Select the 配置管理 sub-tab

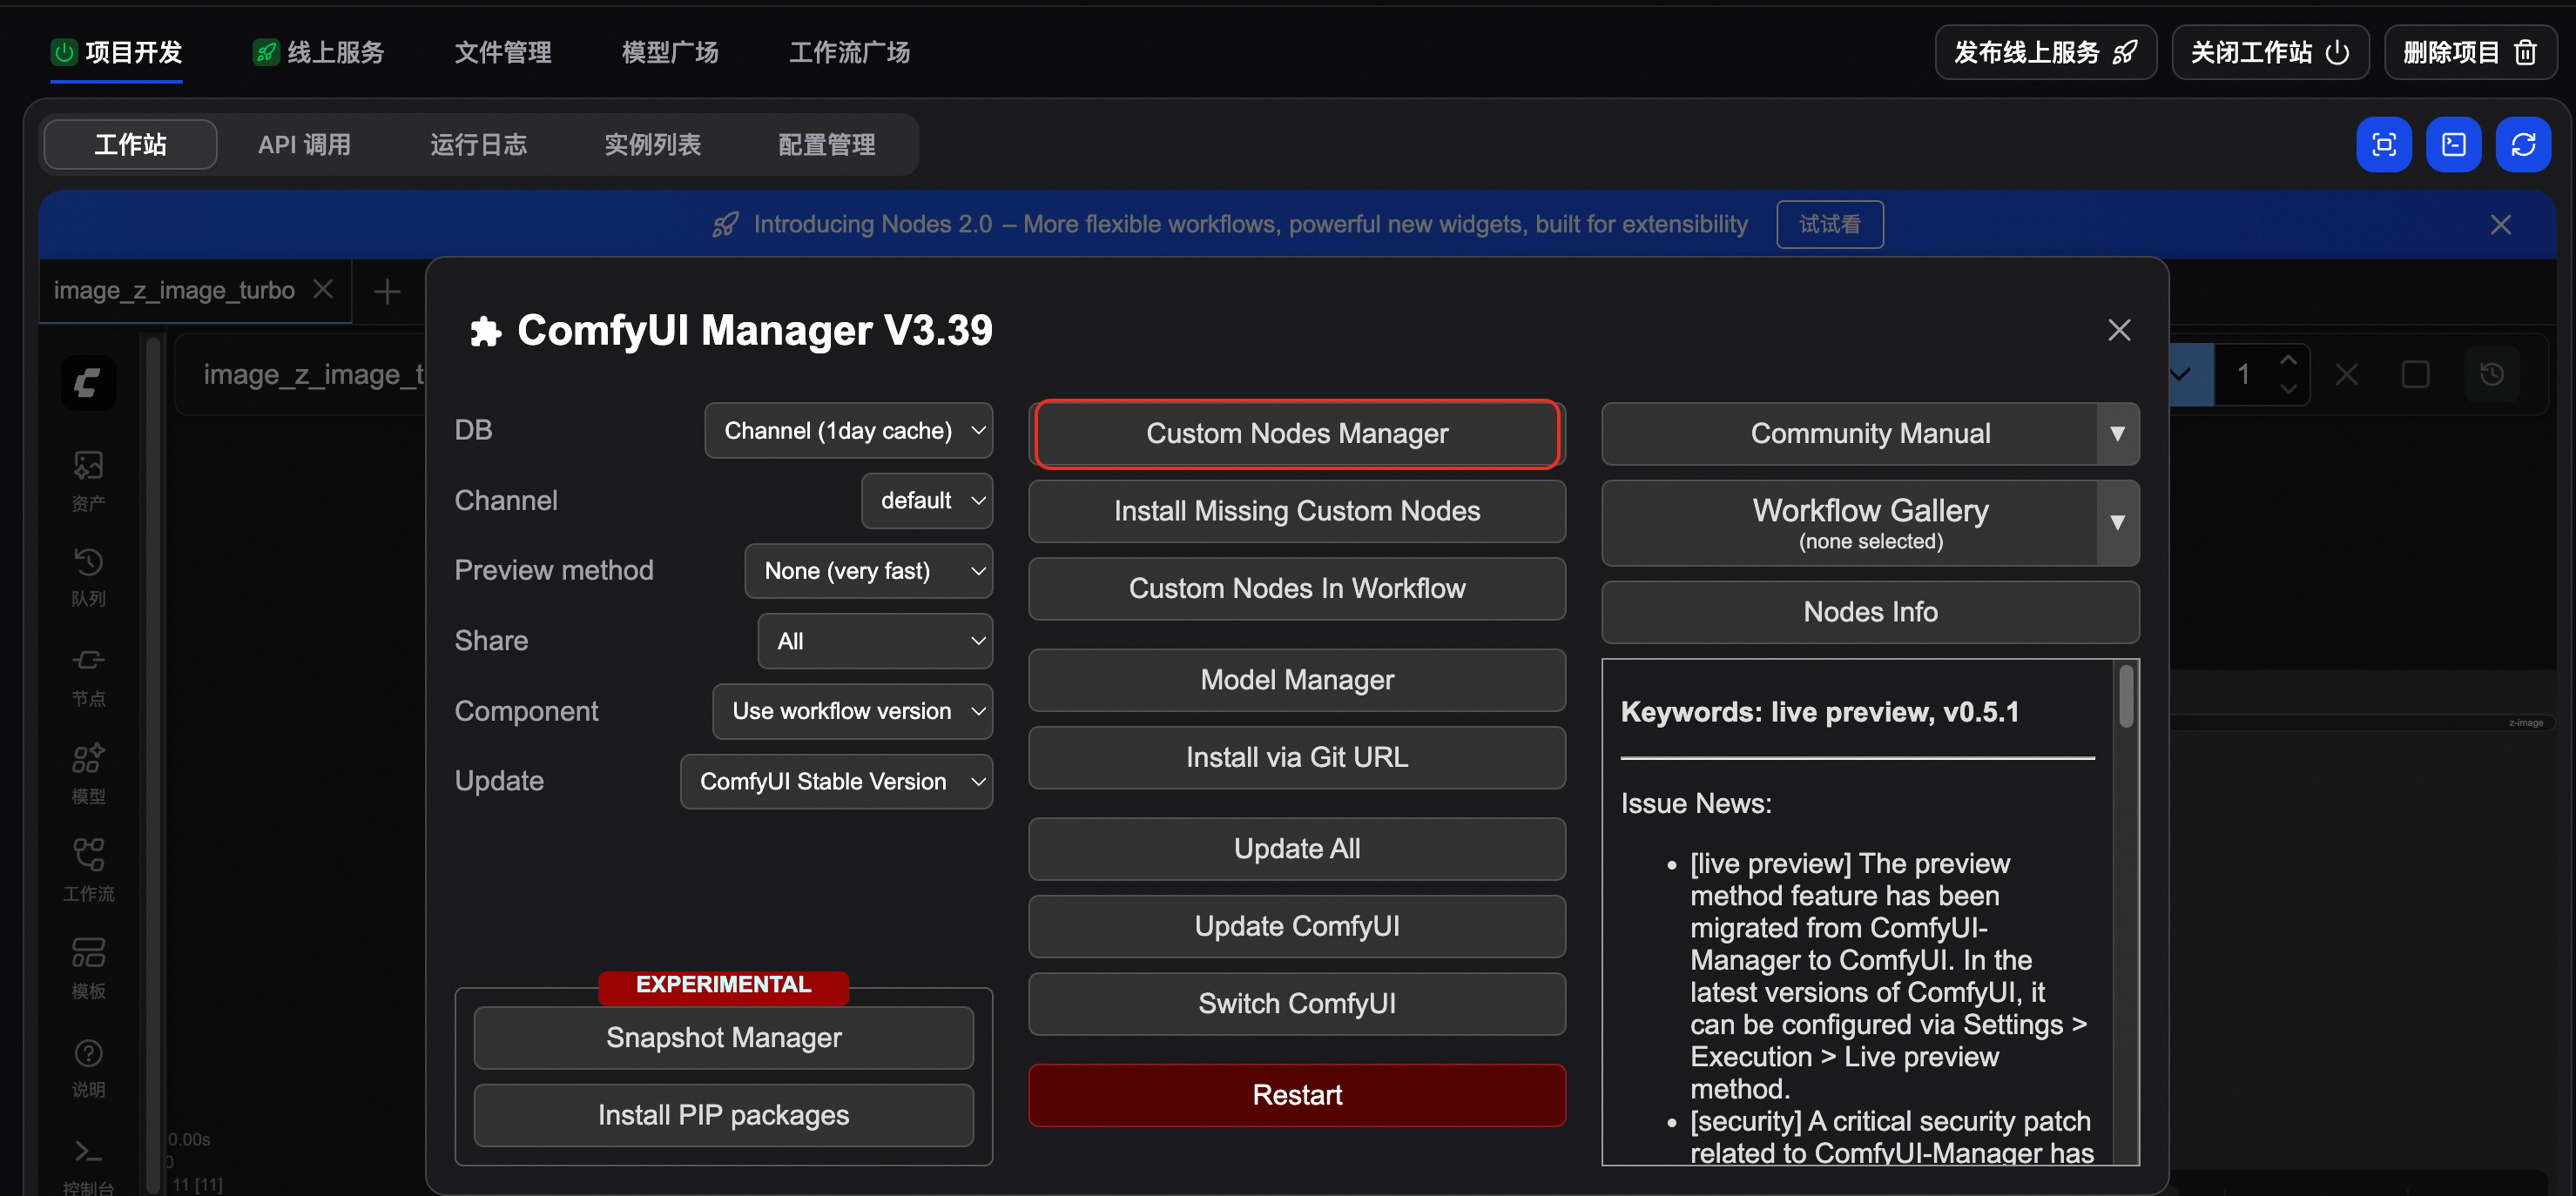click(826, 144)
